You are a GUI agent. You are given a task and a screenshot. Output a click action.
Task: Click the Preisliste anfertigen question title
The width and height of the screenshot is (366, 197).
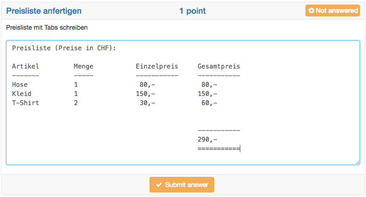[x=44, y=11]
